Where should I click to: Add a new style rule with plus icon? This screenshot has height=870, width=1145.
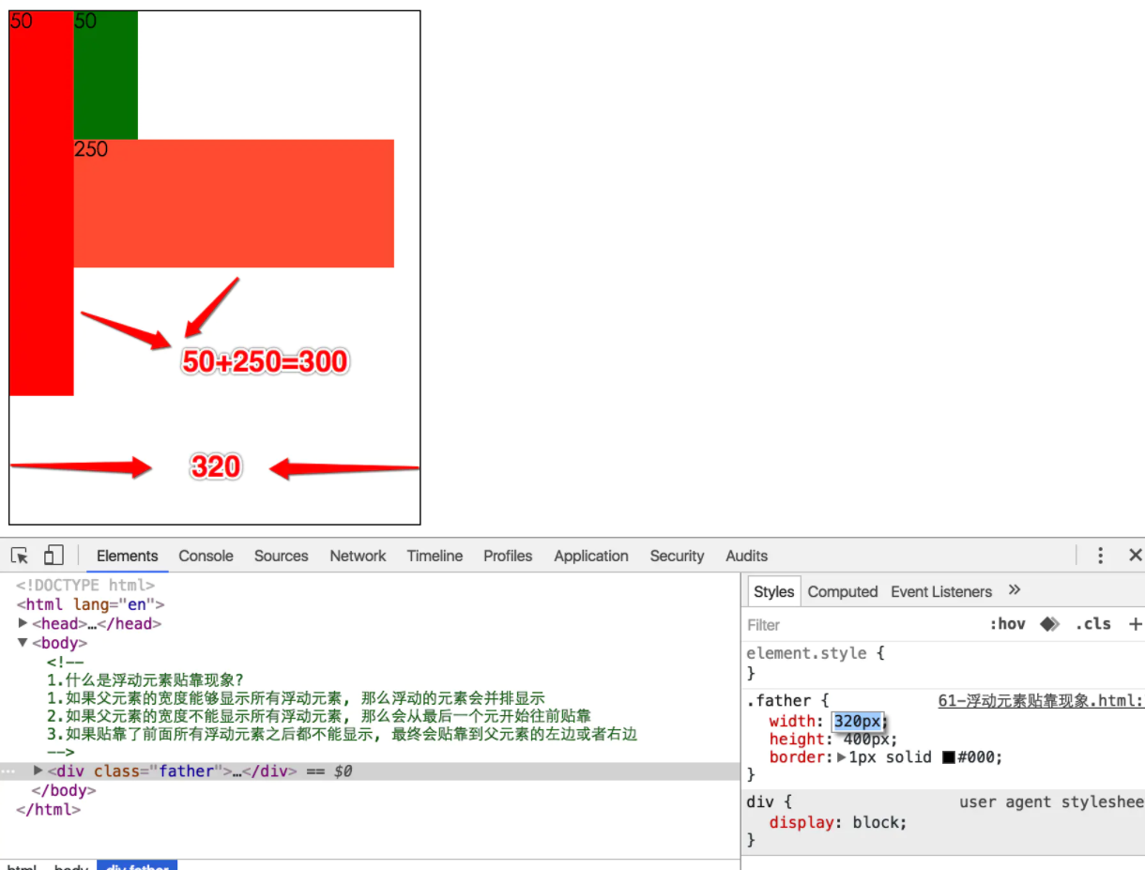coord(1136,624)
